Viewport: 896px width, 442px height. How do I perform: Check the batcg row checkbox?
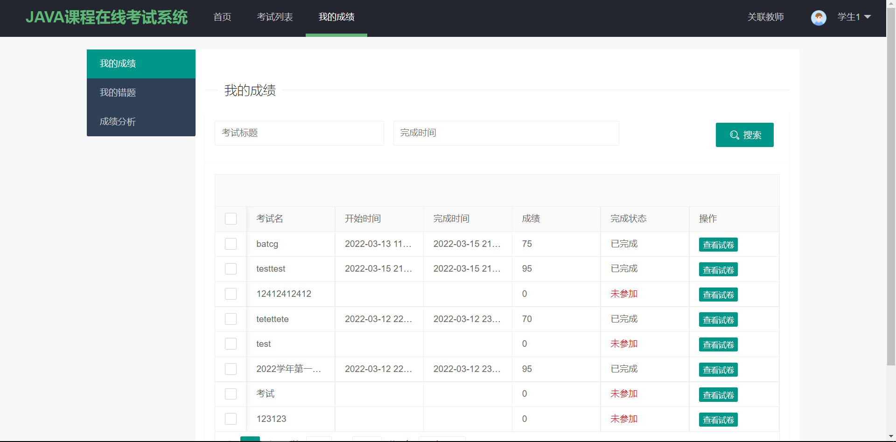231,244
